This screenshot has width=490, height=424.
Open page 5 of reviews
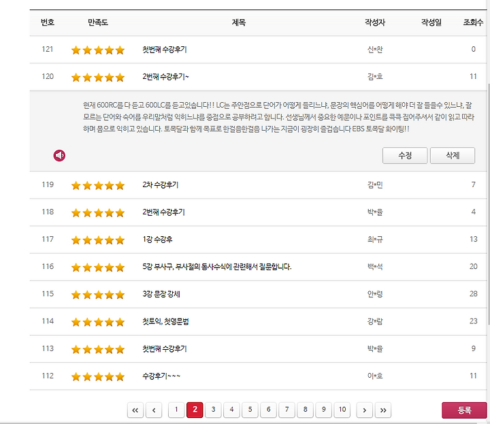point(250,410)
